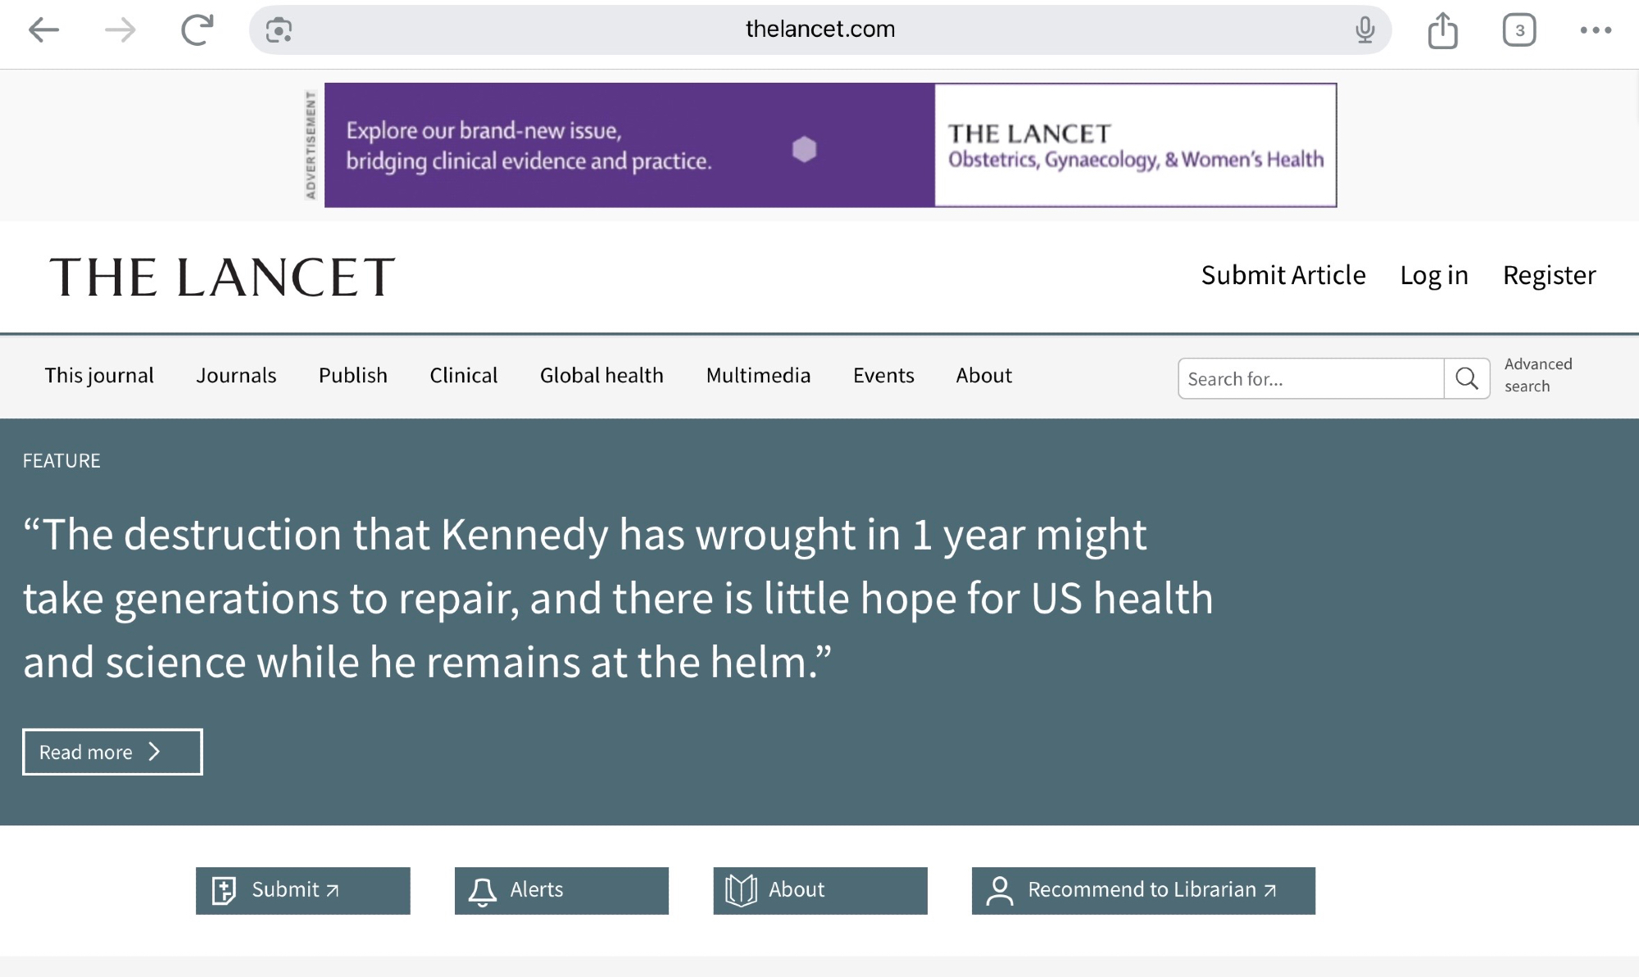The image size is (1639, 977).
Task: Expand the Publish navigation menu
Action: coord(353,375)
